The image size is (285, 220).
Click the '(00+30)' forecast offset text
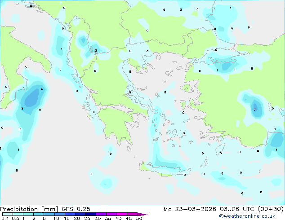[271, 209]
